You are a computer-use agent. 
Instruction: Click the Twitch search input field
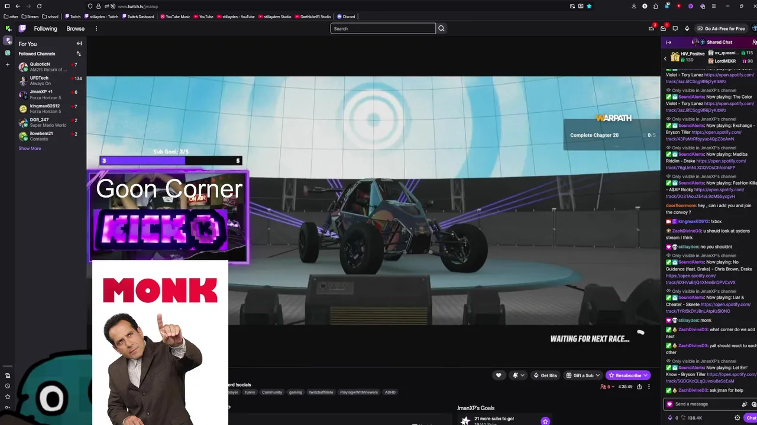point(383,28)
